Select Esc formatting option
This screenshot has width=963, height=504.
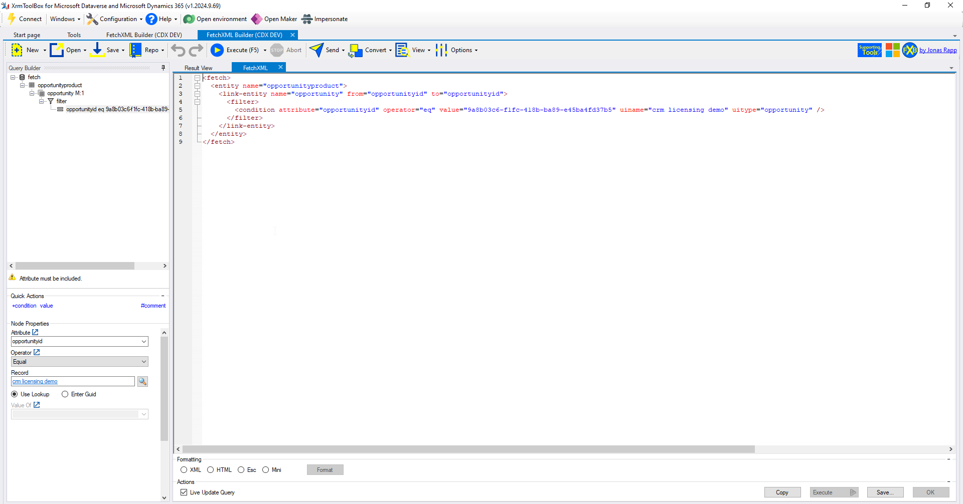pos(241,470)
